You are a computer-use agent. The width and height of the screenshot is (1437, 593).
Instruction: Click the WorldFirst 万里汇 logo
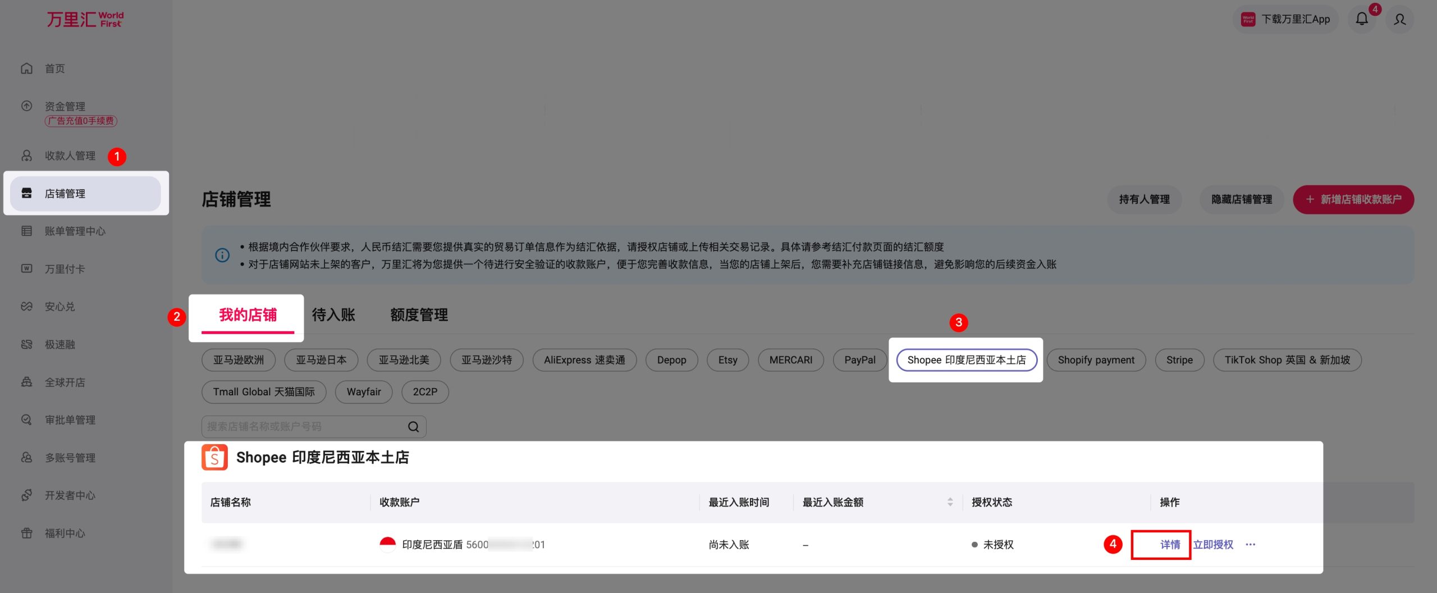point(85,19)
